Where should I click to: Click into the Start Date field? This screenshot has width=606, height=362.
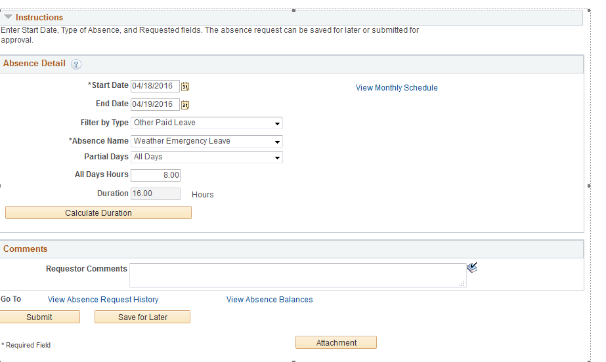click(155, 86)
